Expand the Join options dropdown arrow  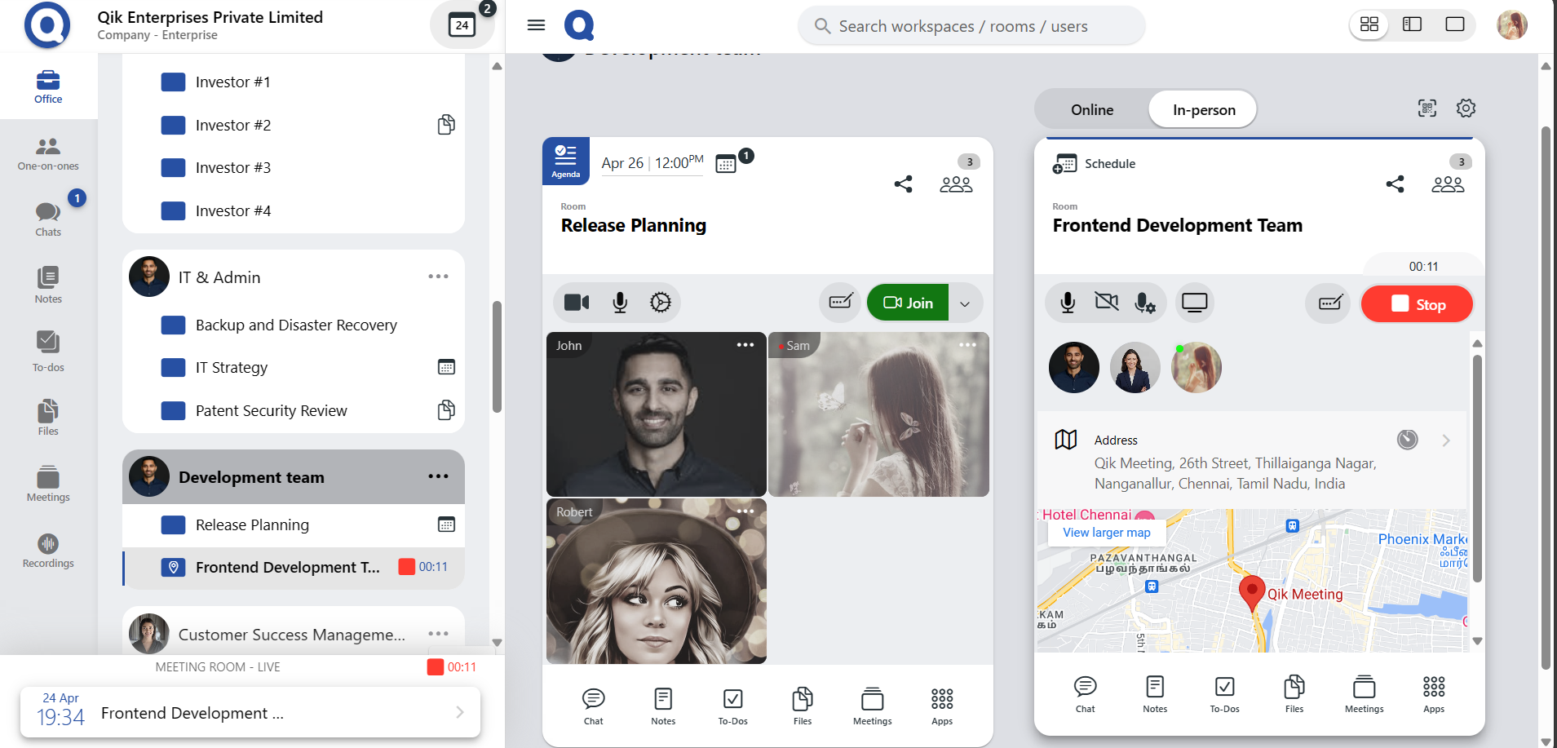click(965, 303)
